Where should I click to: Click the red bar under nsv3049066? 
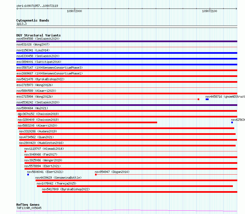pos(131,157)
